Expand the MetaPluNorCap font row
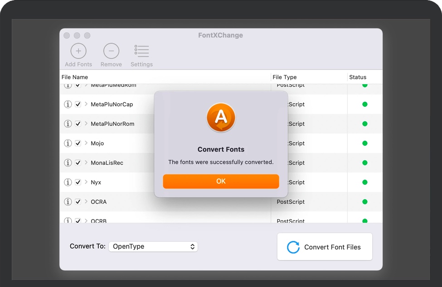Viewport: 442px width, 287px height. 86,104
